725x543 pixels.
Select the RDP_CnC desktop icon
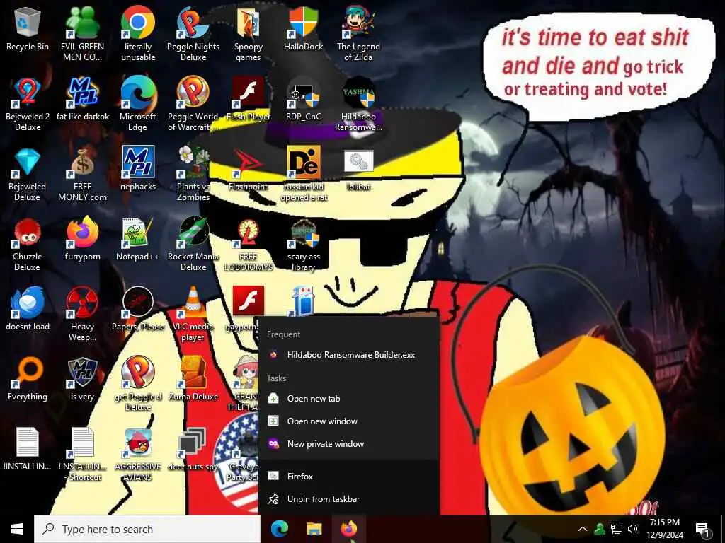pos(303,99)
